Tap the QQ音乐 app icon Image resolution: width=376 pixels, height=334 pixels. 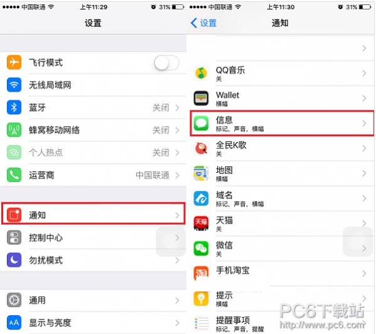pos(201,73)
